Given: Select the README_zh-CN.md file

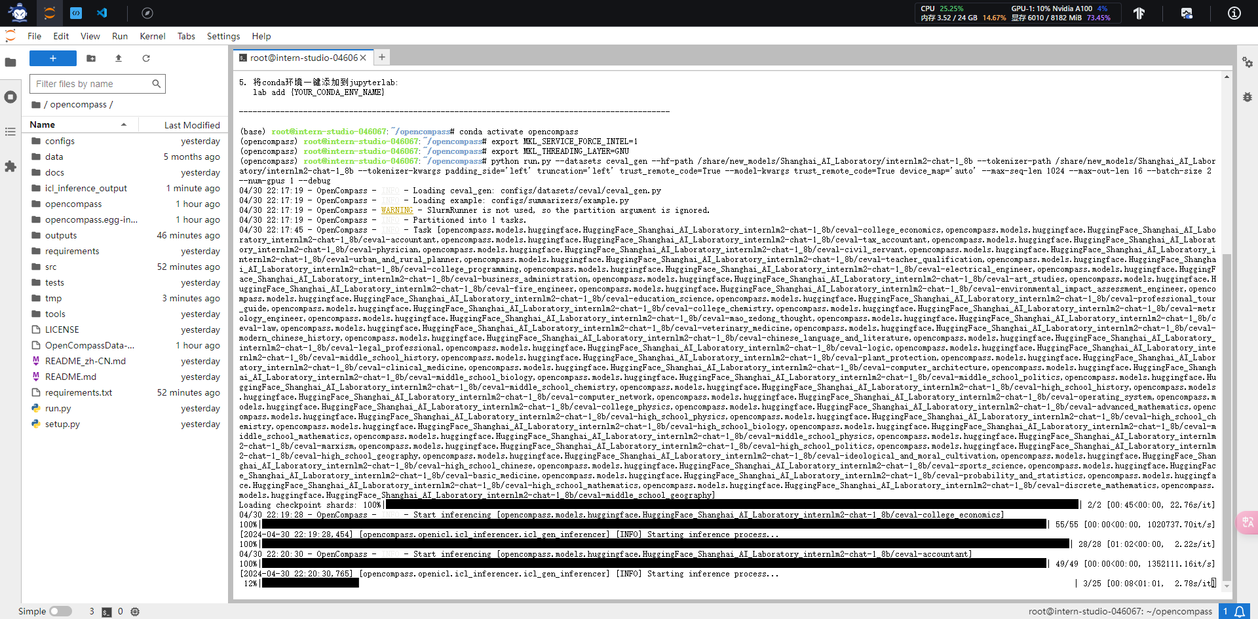Looking at the screenshot, I should [126, 361].
